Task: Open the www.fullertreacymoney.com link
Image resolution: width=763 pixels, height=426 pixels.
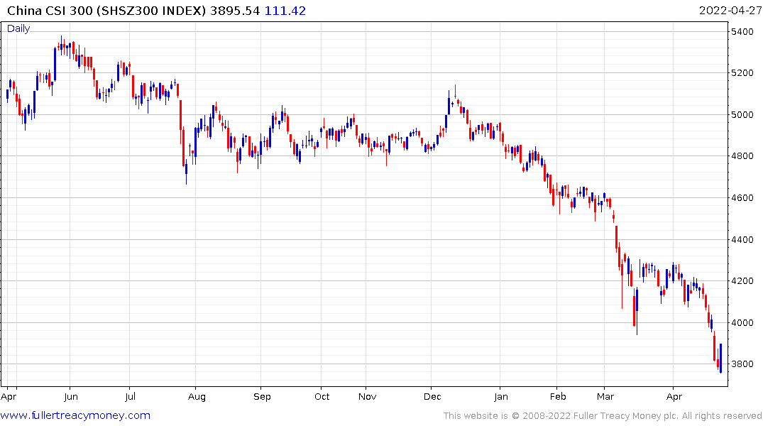Action: (75, 415)
